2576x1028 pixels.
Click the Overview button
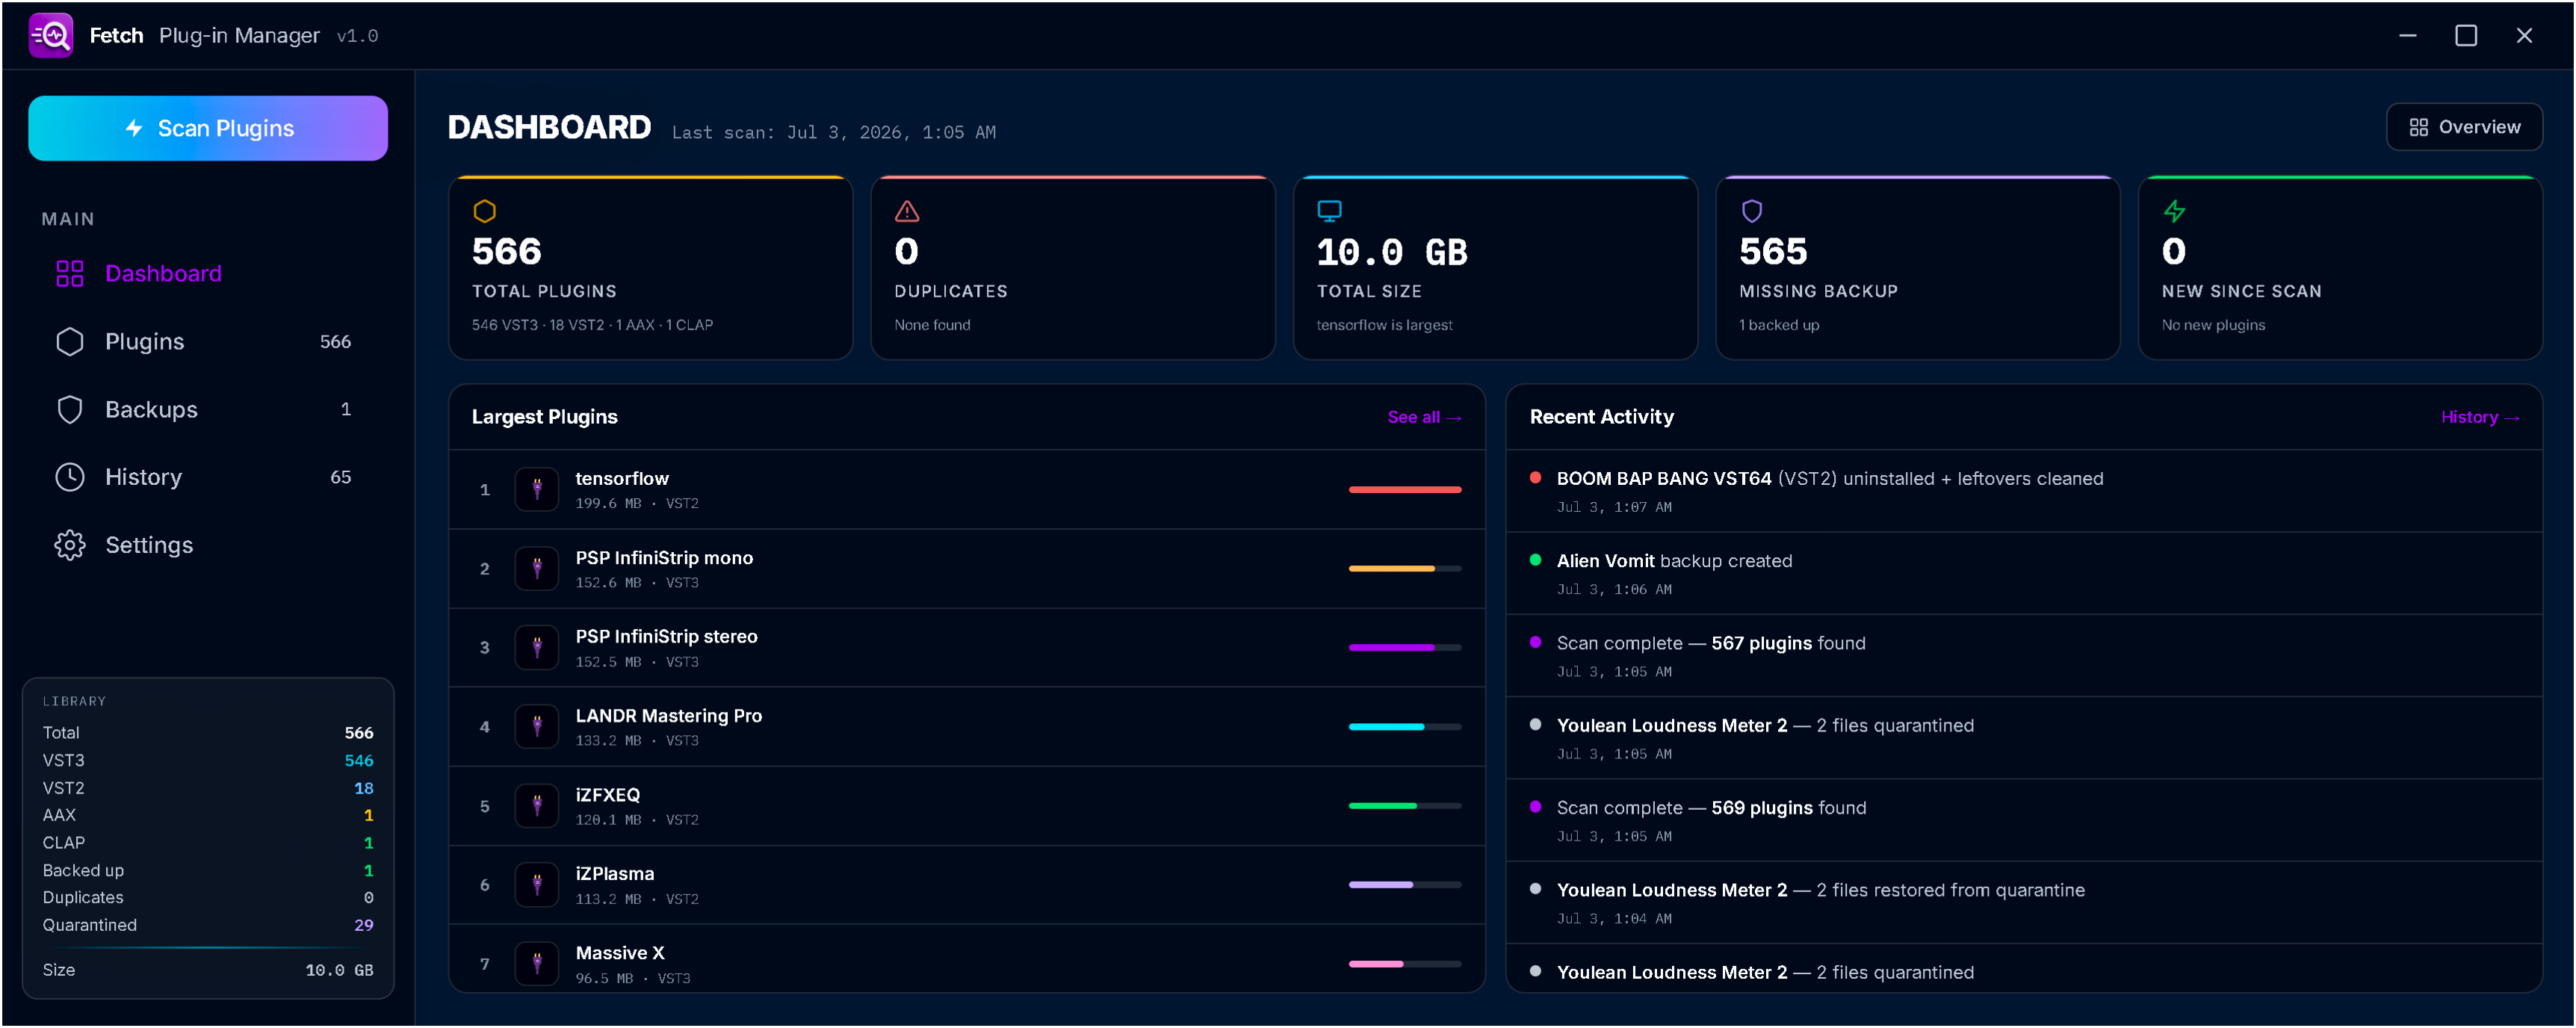tap(2464, 127)
